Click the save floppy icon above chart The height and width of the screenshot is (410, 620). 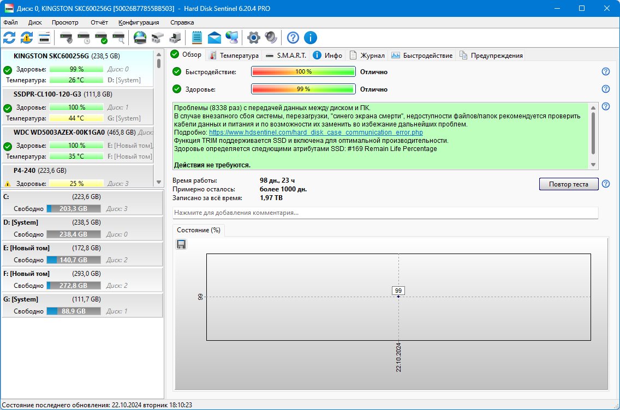pyautogui.click(x=181, y=244)
